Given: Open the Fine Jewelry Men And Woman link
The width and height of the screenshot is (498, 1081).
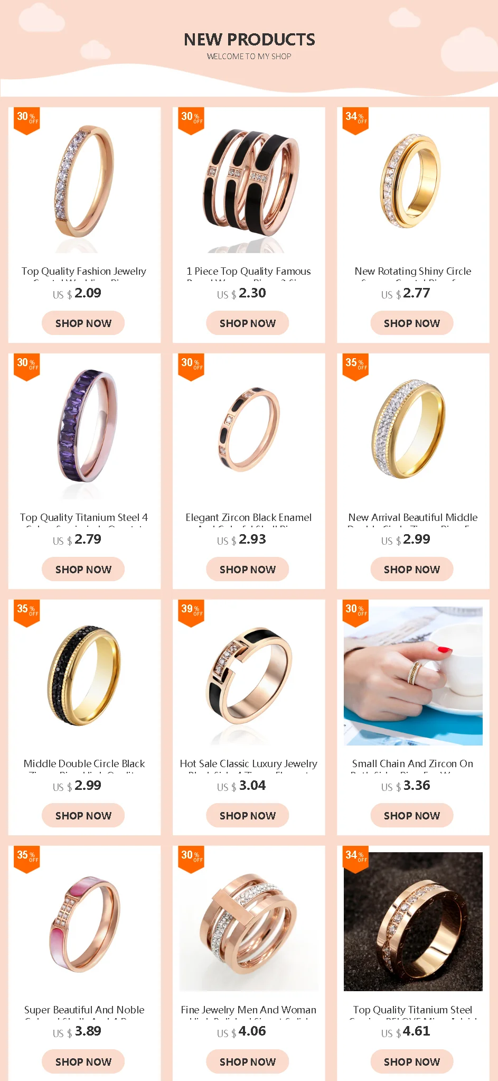Looking at the screenshot, I should (x=249, y=1010).
